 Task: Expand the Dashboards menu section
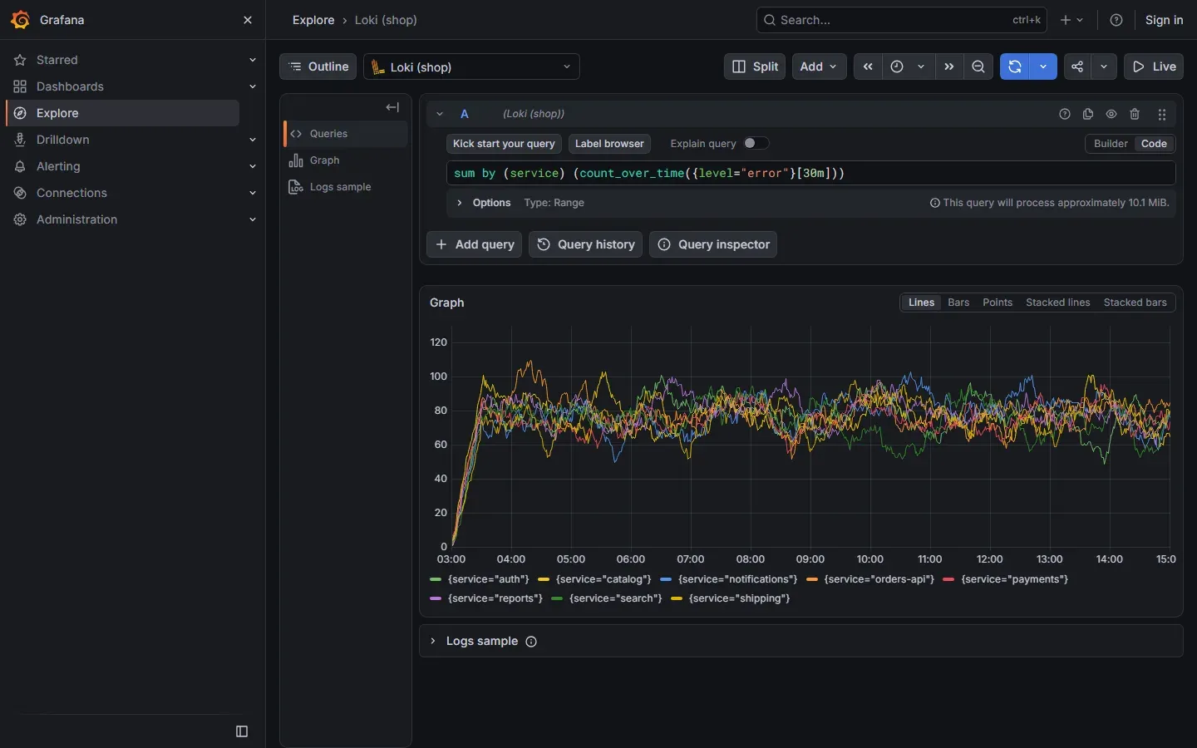tap(253, 86)
